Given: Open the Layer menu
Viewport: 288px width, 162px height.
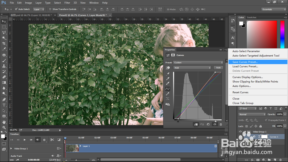Looking at the screenshot, I should pos(38,3).
